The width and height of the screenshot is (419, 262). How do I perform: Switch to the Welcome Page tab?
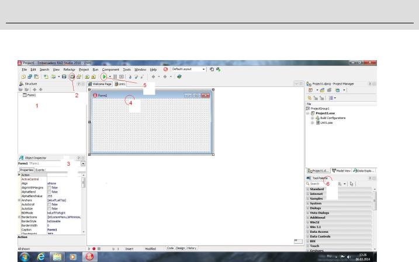tap(100, 84)
